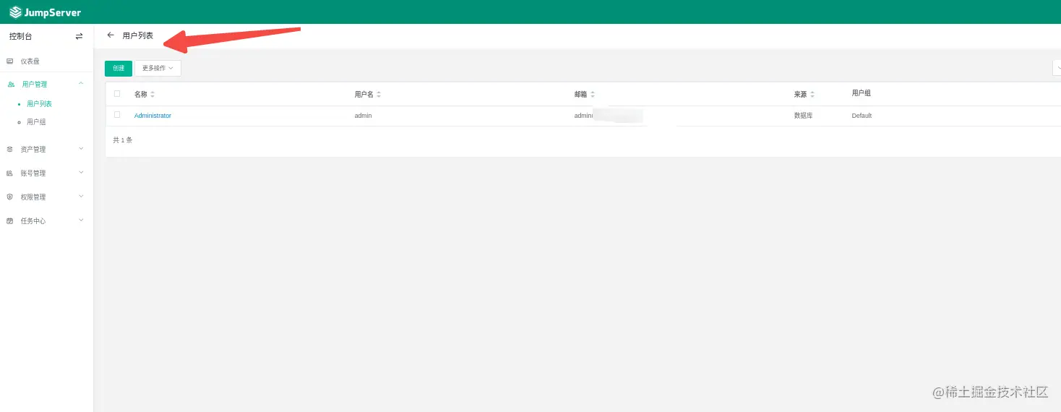Open the 更多操作 dropdown

coord(158,68)
